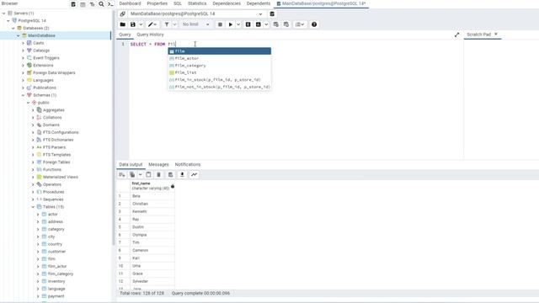Image resolution: width=539 pixels, height=303 pixels.
Task: Open the Macros menu icon
Action: pyautogui.click(x=300, y=24)
